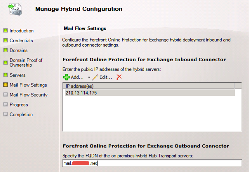The width and height of the screenshot is (249, 172).
Task: Select the 210.13.114.175 IP address row
Action: click(148, 93)
